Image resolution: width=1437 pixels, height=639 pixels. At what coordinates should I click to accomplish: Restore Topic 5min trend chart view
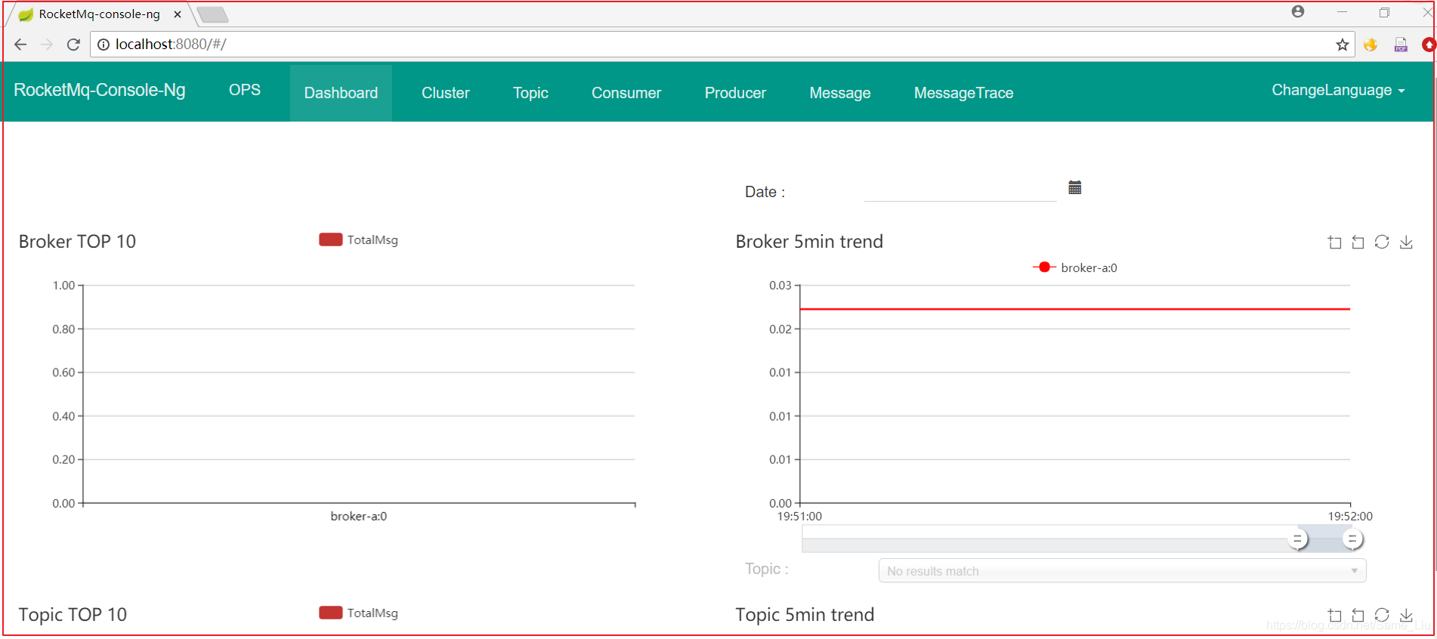[x=1382, y=615]
